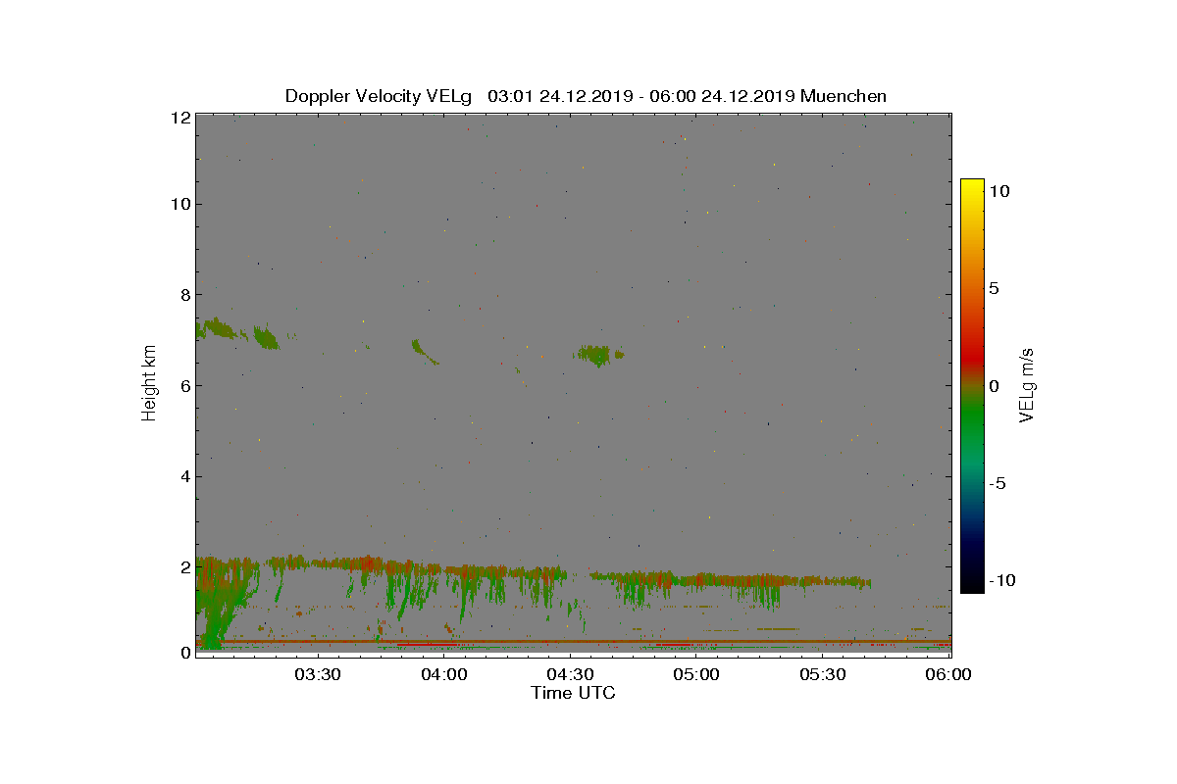Image resolution: width=1177 pixels, height=784 pixels.
Task: Click the 04:30 time axis label
Action: click(571, 674)
